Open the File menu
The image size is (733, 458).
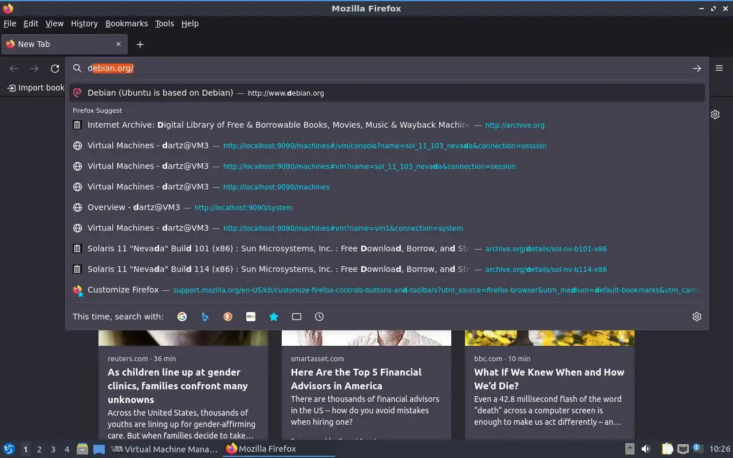[10, 23]
